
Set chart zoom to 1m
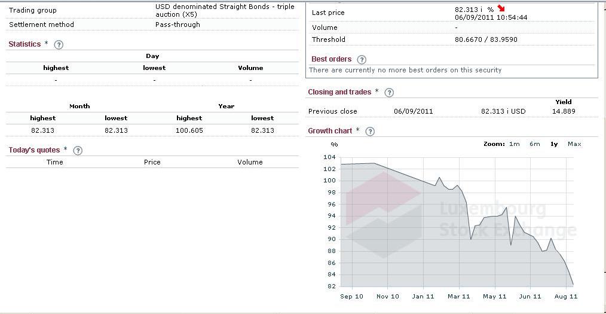514,144
